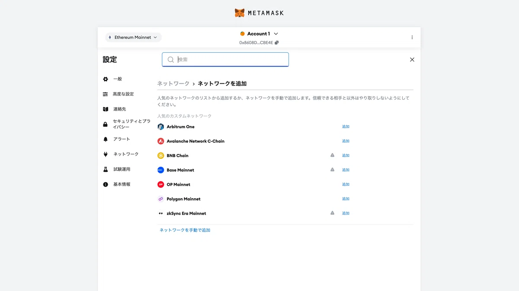Close the settings page with X
The width and height of the screenshot is (519, 291).
(x=412, y=60)
